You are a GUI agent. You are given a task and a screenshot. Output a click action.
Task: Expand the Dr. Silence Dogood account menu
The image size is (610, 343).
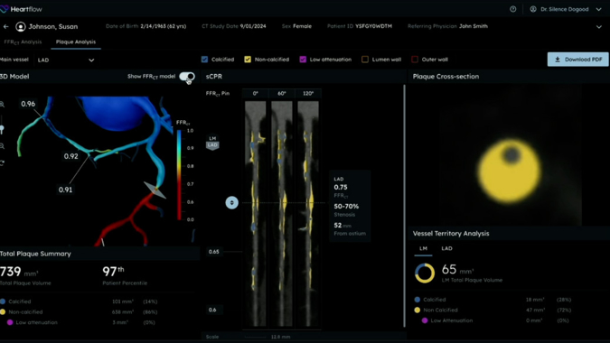coord(599,9)
